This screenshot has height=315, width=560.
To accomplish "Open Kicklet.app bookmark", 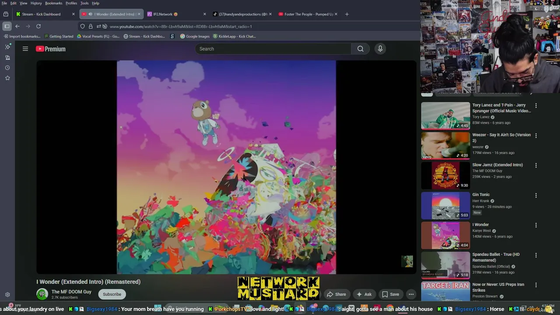I will click(x=234, y=36).
